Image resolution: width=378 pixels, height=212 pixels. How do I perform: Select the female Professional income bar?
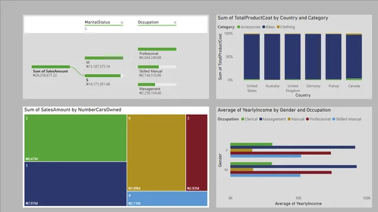[x=281, y=153]
